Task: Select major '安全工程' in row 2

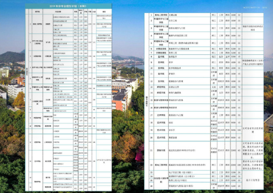Action: pos(173,20)
